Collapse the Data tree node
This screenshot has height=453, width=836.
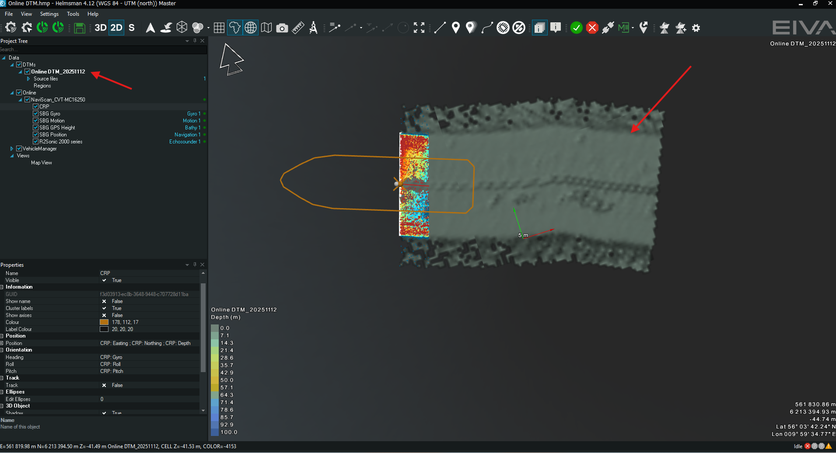[3, 58]
